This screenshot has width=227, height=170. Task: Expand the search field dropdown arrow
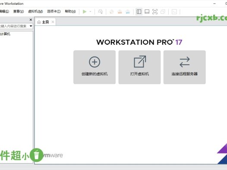[31, 26]
